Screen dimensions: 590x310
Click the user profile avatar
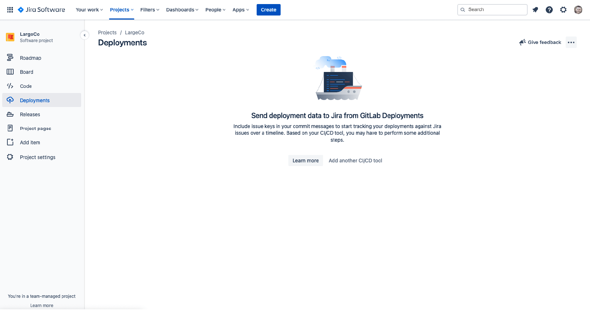(578, 10)
